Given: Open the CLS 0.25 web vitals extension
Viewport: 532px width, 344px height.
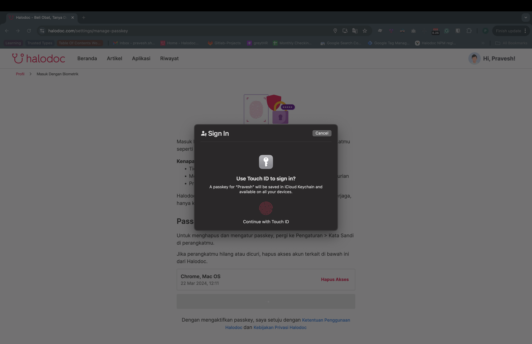Looking at the screenshot, I should (435, 31).
